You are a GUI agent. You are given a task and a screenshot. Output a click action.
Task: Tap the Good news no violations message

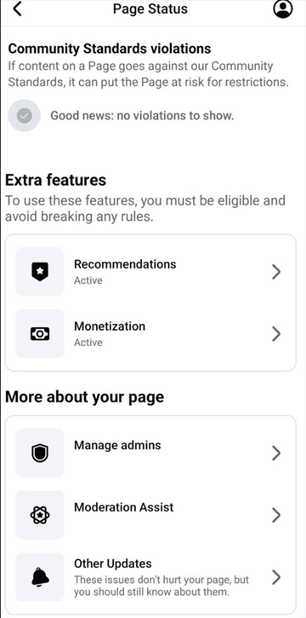(x=142, y=116)
